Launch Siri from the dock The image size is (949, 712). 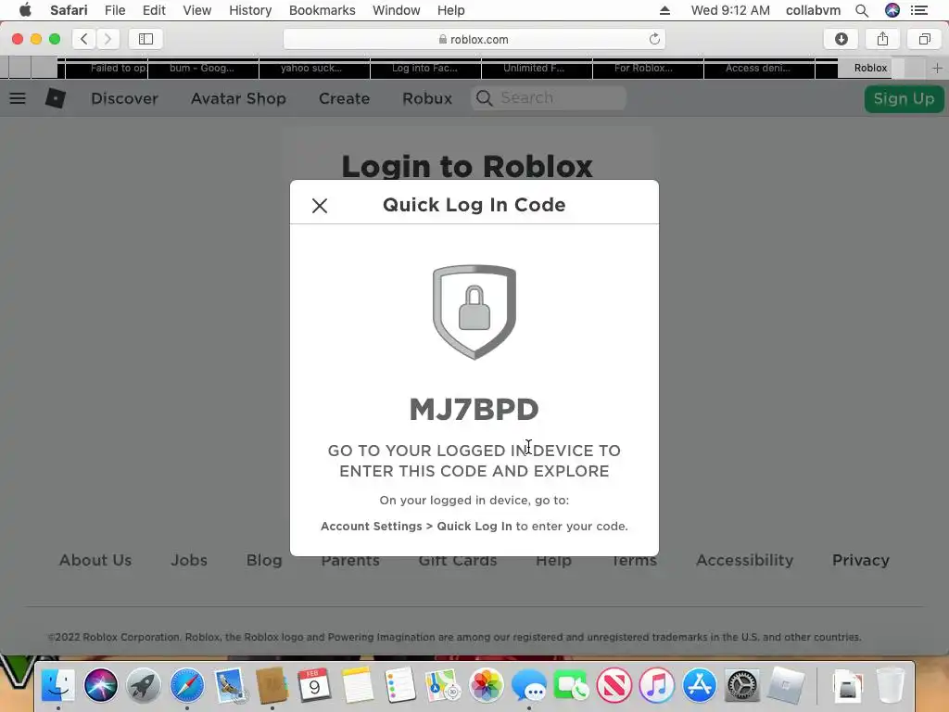coord(100,685)
